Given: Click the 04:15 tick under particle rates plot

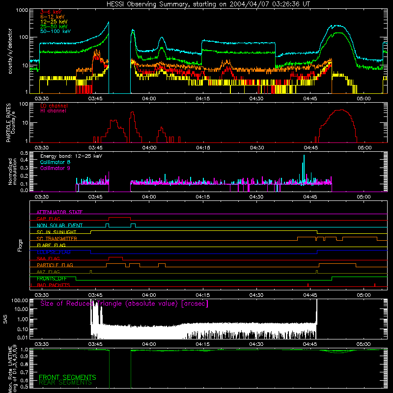Looking at the screenshot, I should (203, 148).
